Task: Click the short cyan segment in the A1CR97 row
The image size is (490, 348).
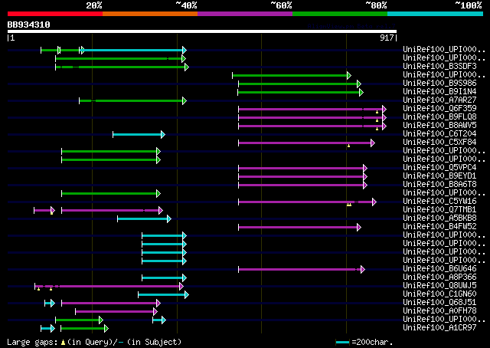Action: coord(47,329)
